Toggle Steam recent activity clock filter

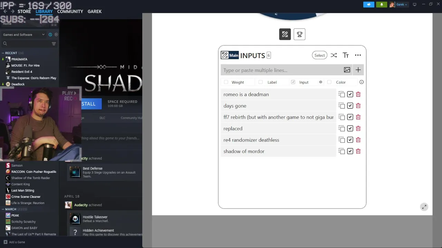50,34
